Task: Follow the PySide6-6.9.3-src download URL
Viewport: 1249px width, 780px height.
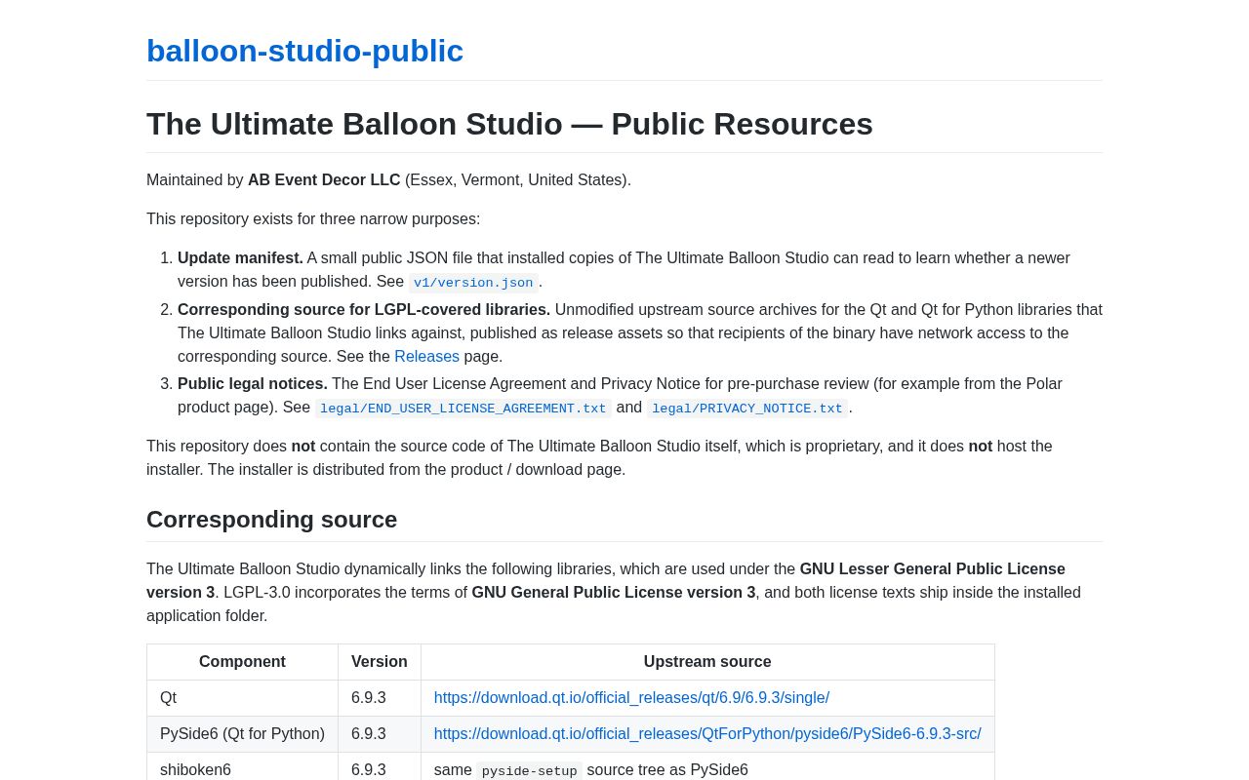Action: tap(707, 734)
